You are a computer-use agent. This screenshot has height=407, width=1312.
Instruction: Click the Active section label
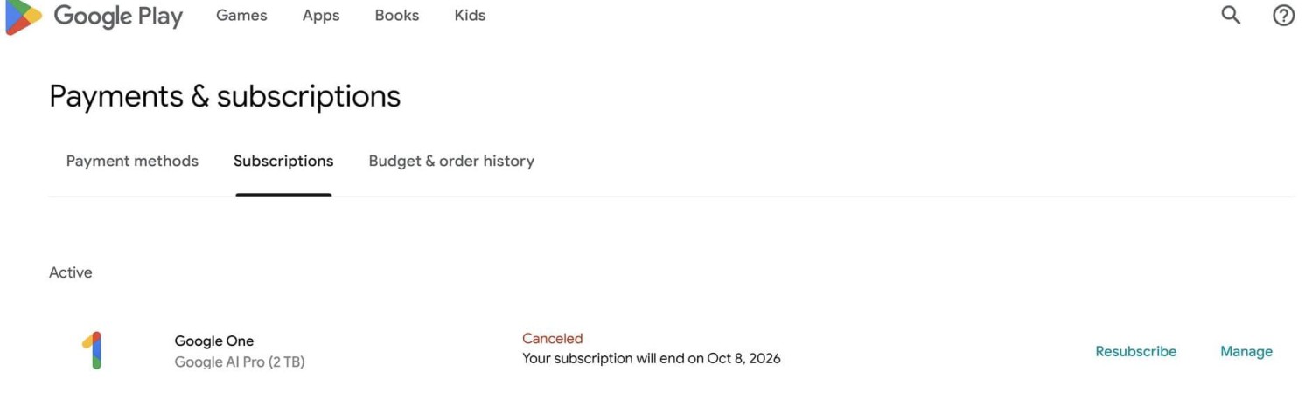pos(71,272)
